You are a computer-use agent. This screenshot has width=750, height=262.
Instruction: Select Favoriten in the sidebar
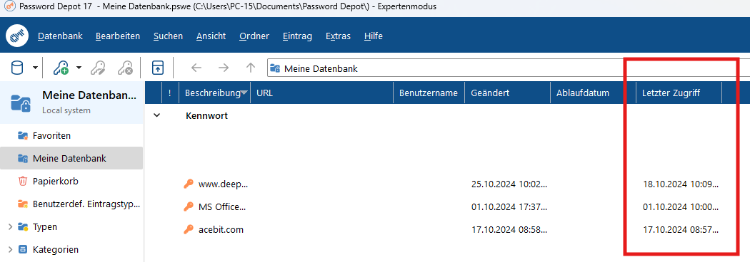51,136
